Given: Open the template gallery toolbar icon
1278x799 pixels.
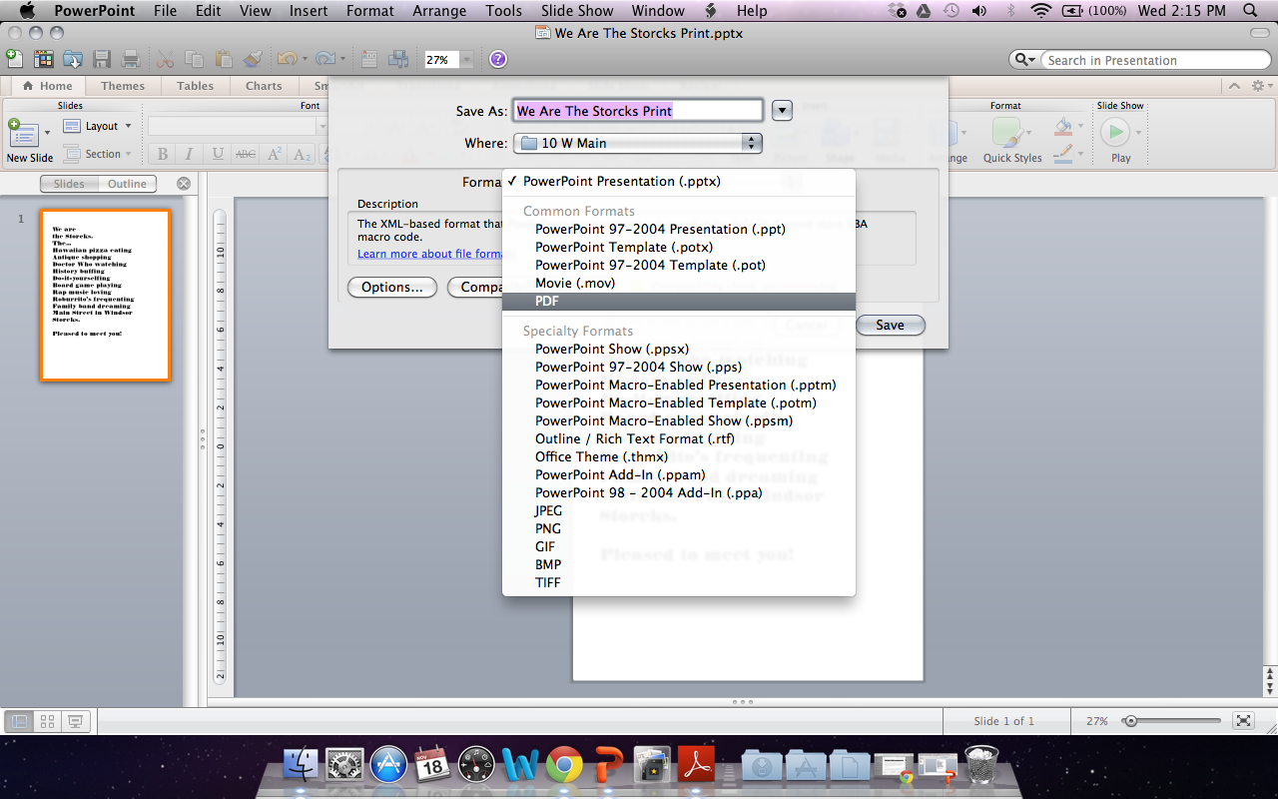Looking at the screenshot, I should [43, 59].
